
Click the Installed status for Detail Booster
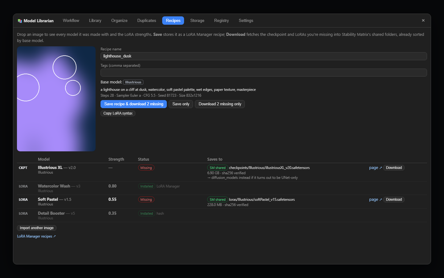tap(146, 213)
